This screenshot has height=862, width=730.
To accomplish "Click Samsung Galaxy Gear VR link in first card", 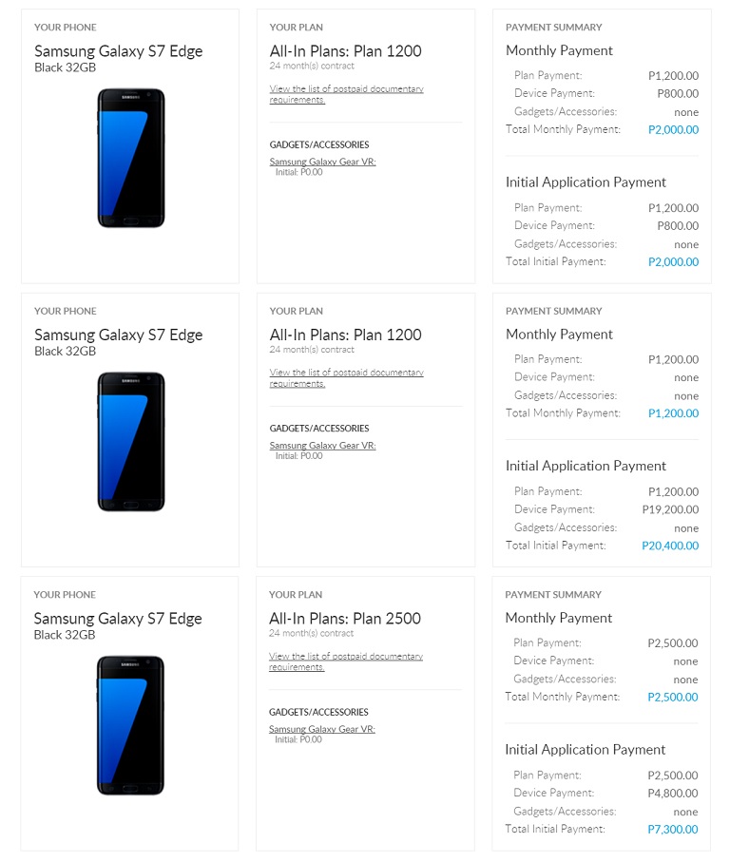I will click(x=322, y=162).
